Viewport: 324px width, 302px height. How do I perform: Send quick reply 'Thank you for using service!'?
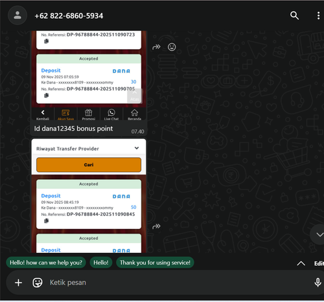pos(155,263)
